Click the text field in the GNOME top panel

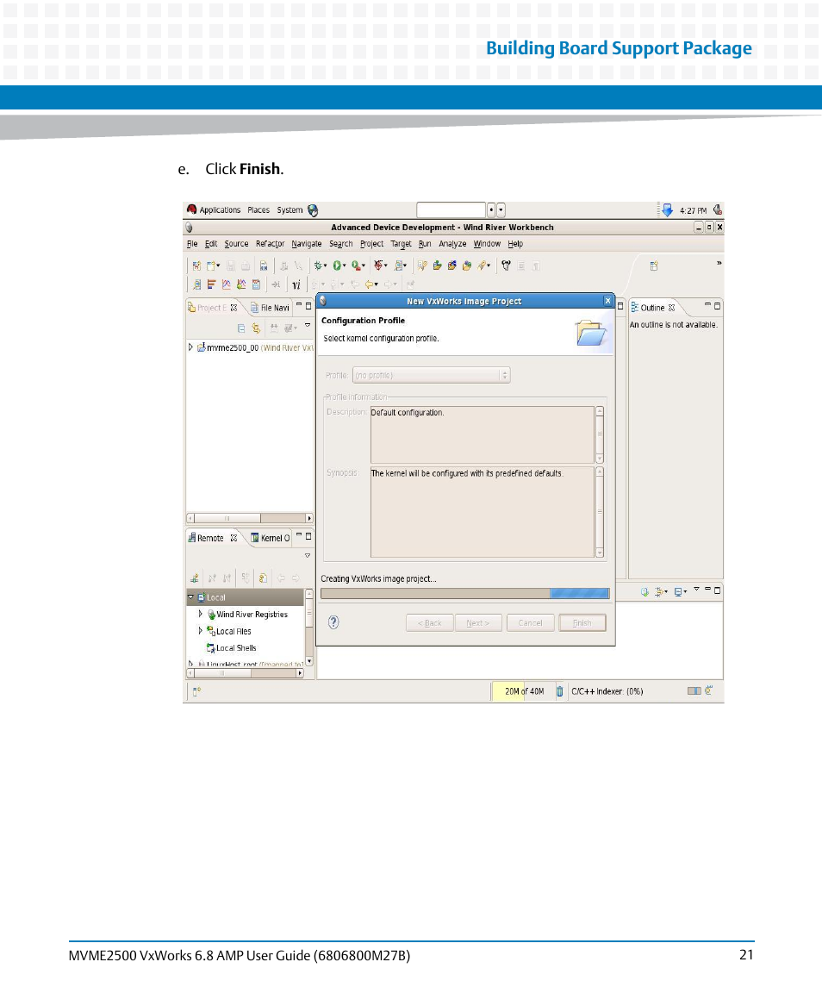tap(451, 209)
